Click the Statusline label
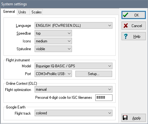The height and width of the screenshot is (124, 148). tap(24, 49)
